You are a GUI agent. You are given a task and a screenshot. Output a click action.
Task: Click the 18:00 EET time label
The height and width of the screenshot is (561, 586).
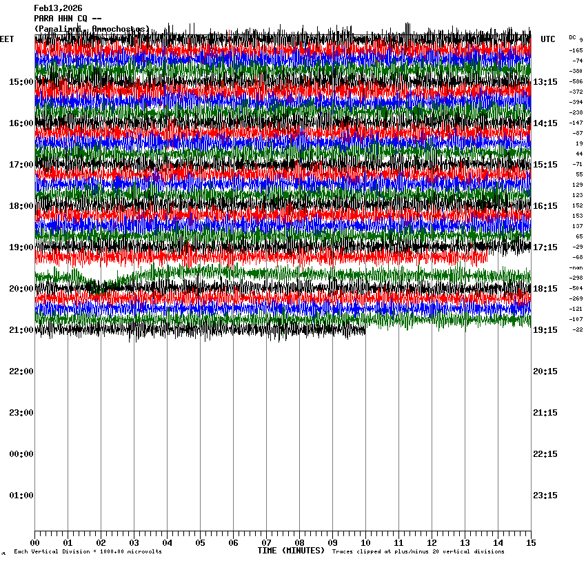tap(21, 206)
